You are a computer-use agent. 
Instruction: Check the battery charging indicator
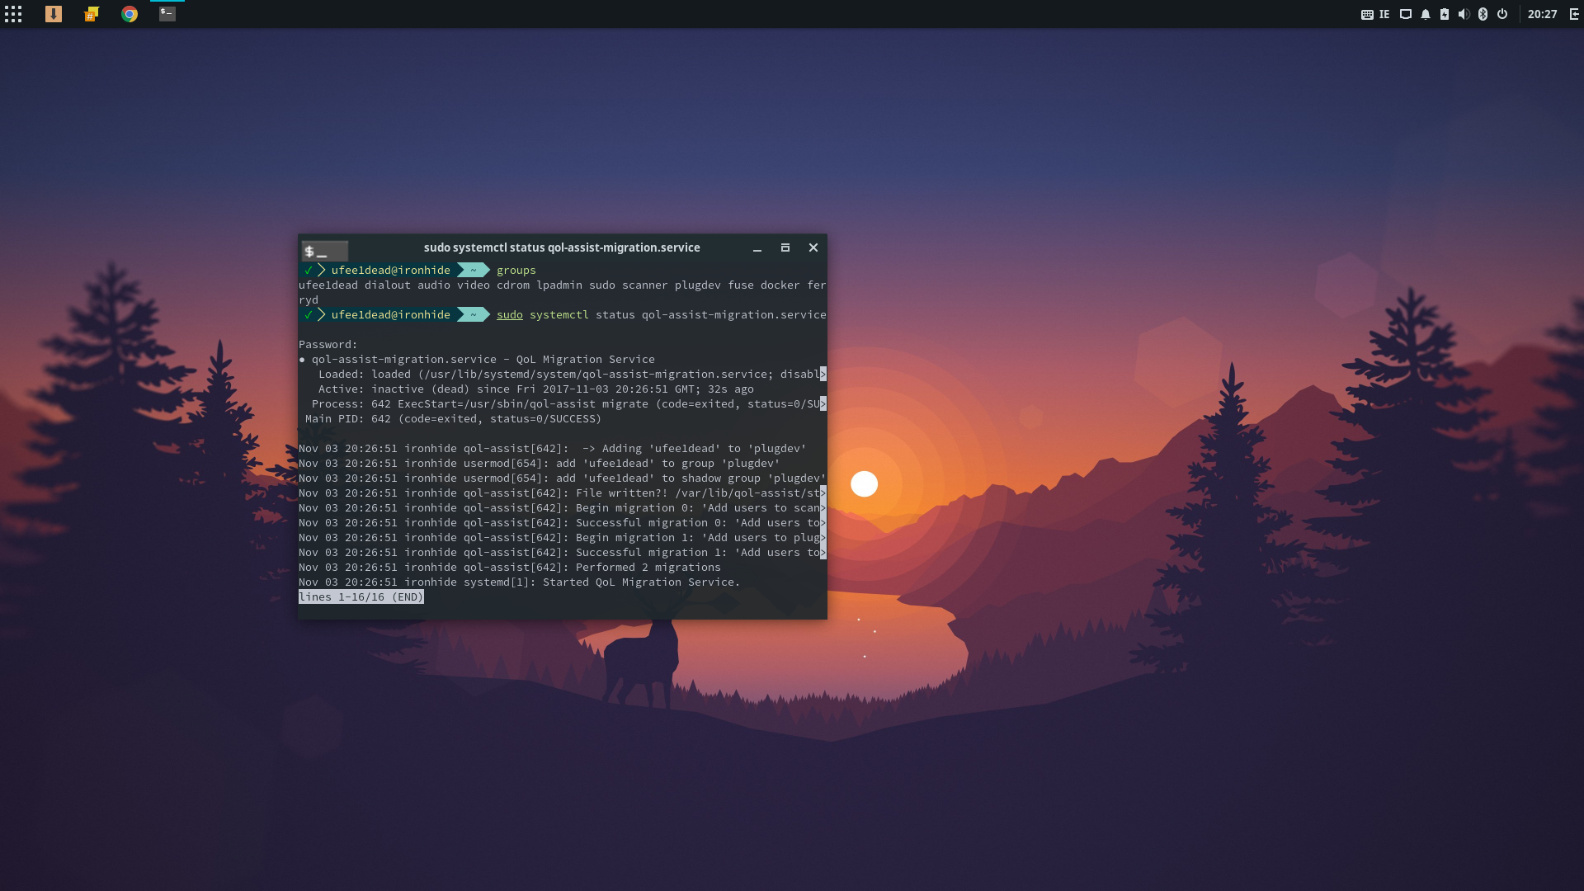pos(1445,14)
